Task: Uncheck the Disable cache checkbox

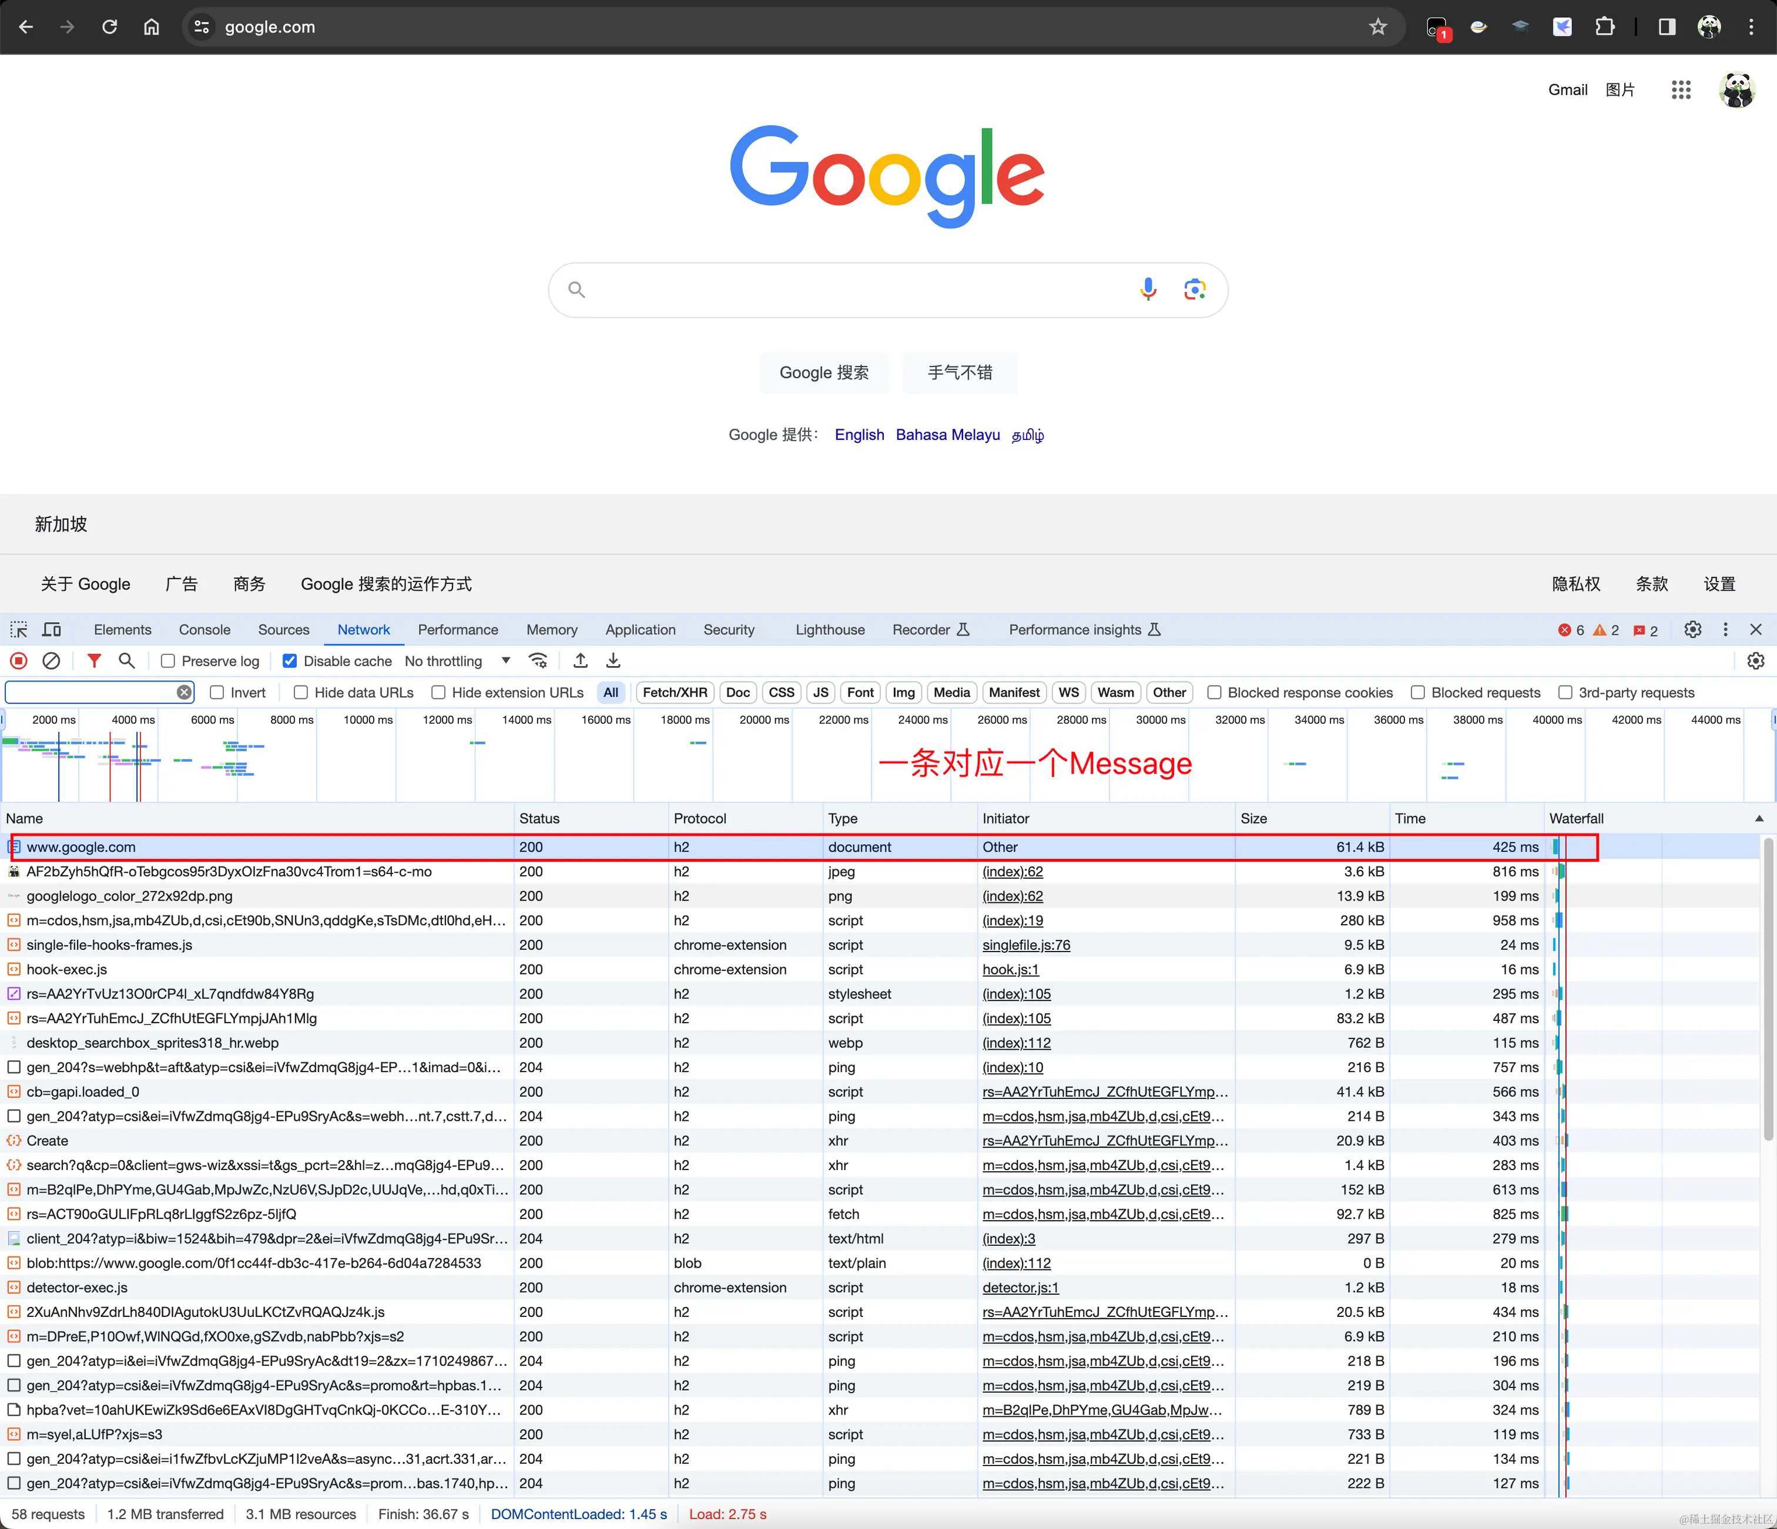Action: (x=290, y=661)
